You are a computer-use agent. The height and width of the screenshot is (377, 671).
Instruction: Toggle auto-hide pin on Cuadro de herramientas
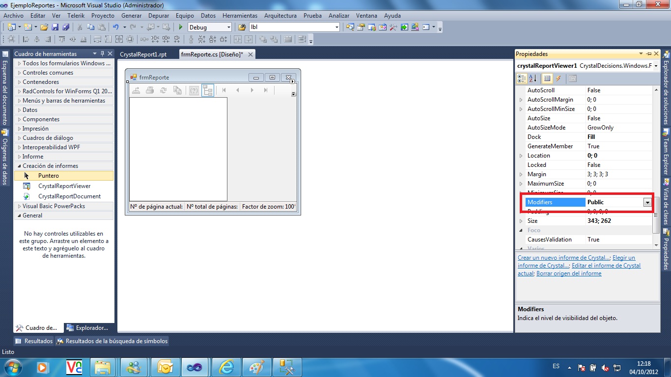click(102, 54)
